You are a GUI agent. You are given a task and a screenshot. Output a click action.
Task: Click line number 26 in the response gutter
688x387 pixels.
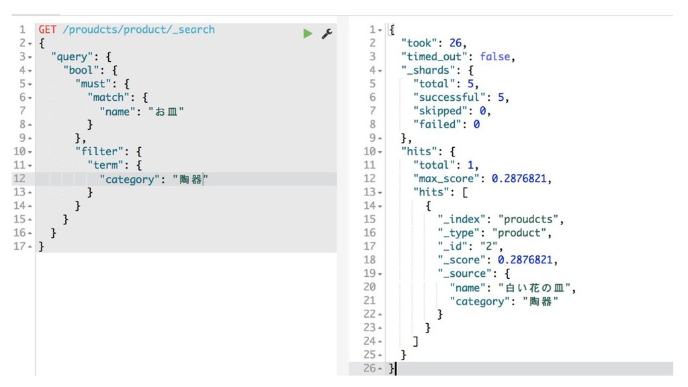[x=370, y=368]
